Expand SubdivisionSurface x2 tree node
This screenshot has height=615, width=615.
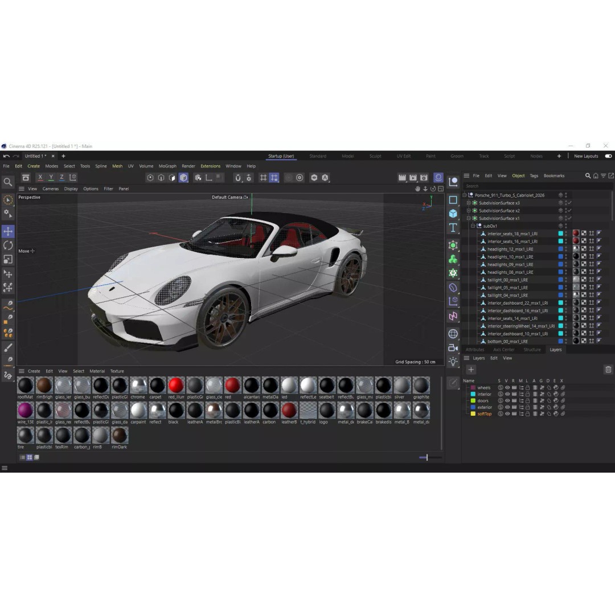[x=468, y=211]
